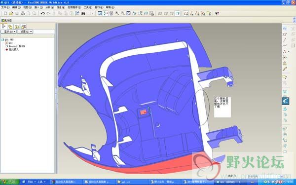Click the Open file folder icon
Viewport: 296px width, 185px height.
pos(11,13)
